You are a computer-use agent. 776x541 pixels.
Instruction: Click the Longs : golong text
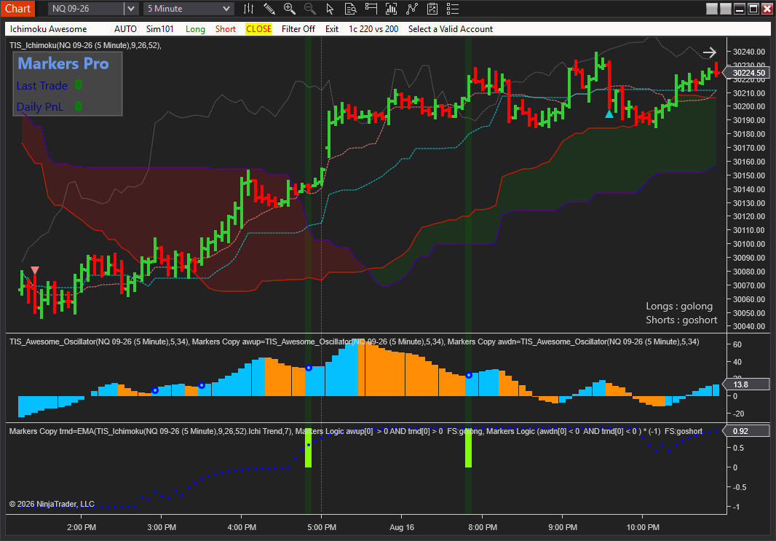[679, 306]
